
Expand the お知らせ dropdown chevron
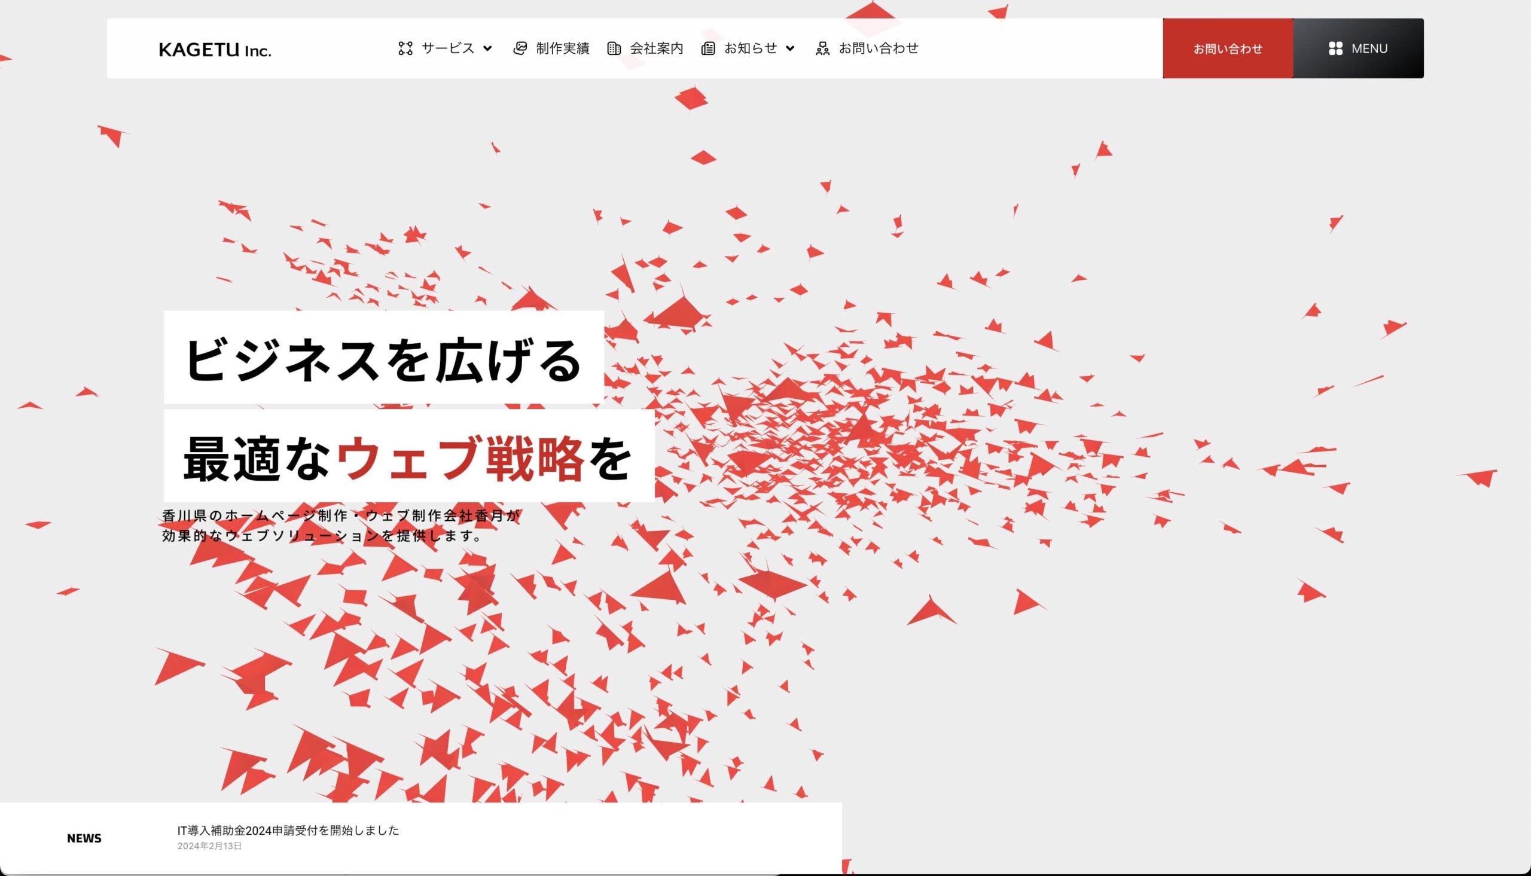click(x=791, y=49)
